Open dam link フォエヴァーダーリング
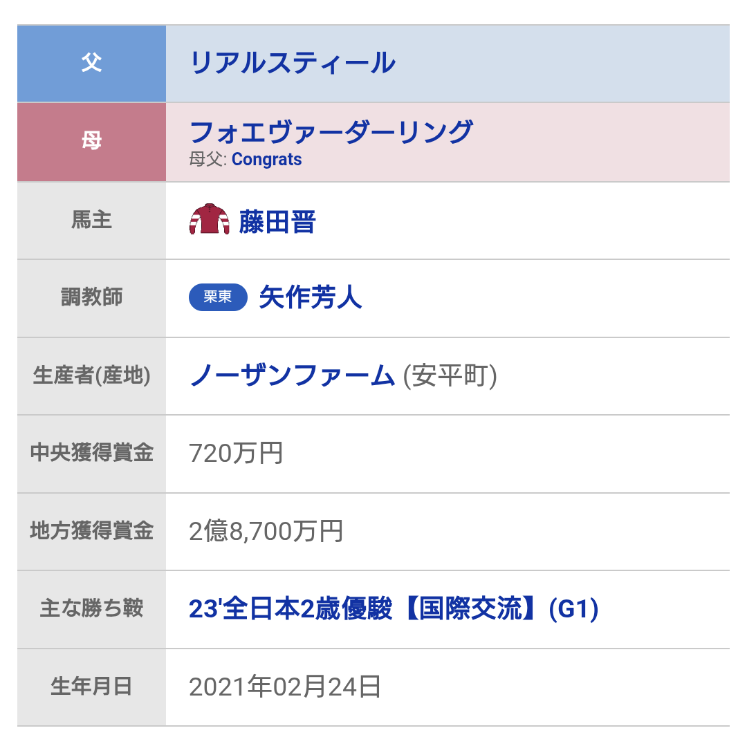Image resolution: width=747 pixels, height=755 pixels. 331,131
